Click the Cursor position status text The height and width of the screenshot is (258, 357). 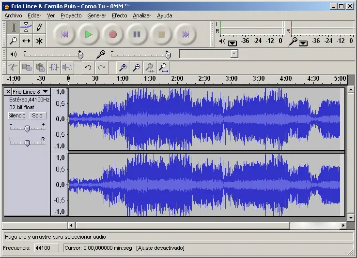click(x=98, y=248)
